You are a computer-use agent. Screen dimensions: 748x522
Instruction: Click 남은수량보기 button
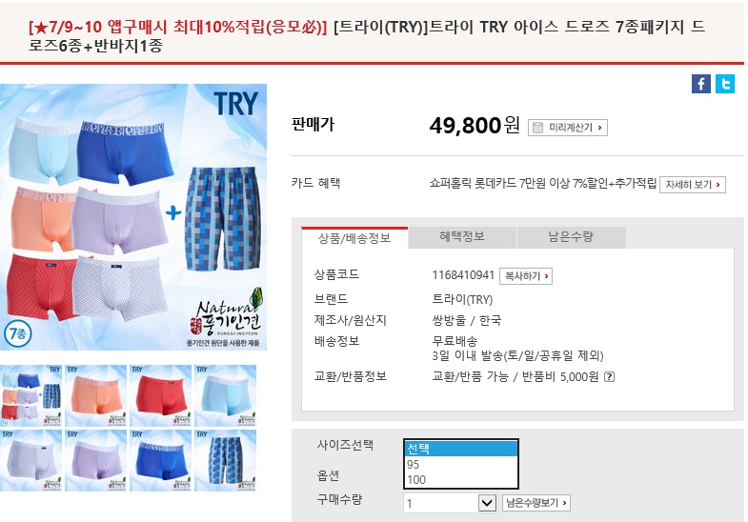pyautogui.click(x=536, y=503)
